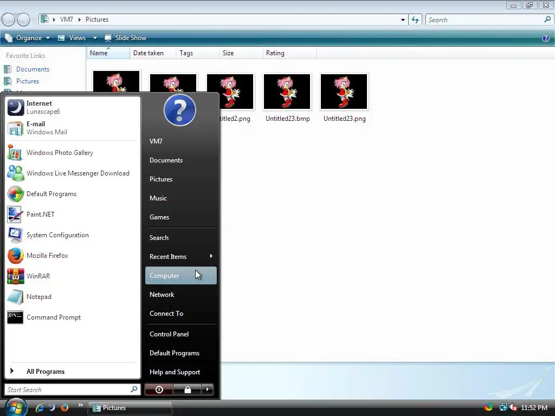Open Documents from Start menu right pane
The image size is (555, 416).
[x=180, y=160]
